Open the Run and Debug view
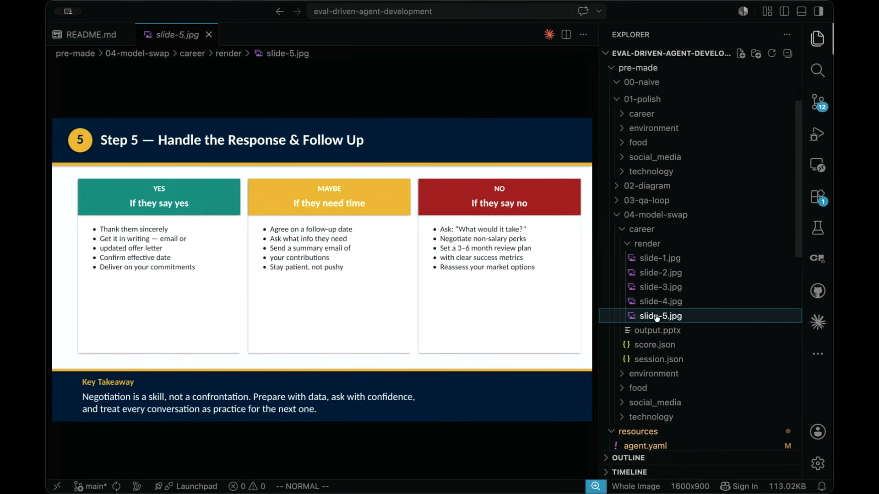The image size is (879, 494). click(x=818, y=134)
